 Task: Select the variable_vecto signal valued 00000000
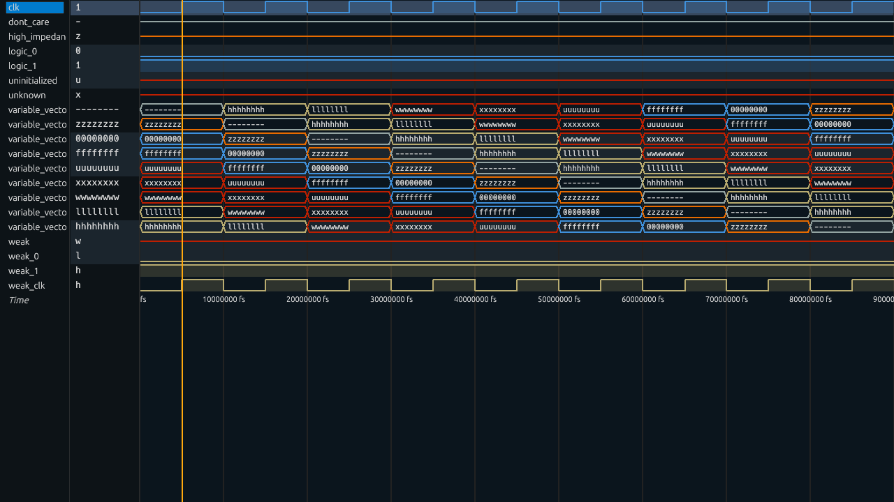tap(38, 139)
